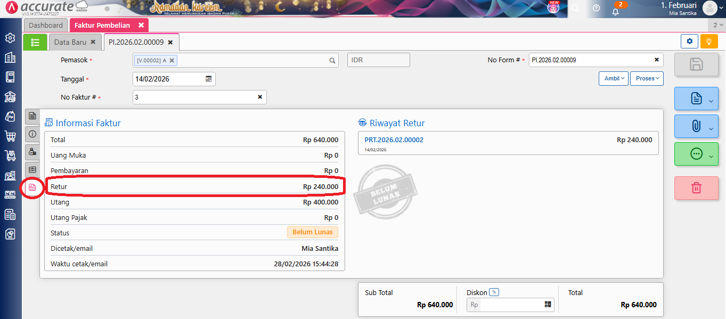Open the green list view button

35,42
